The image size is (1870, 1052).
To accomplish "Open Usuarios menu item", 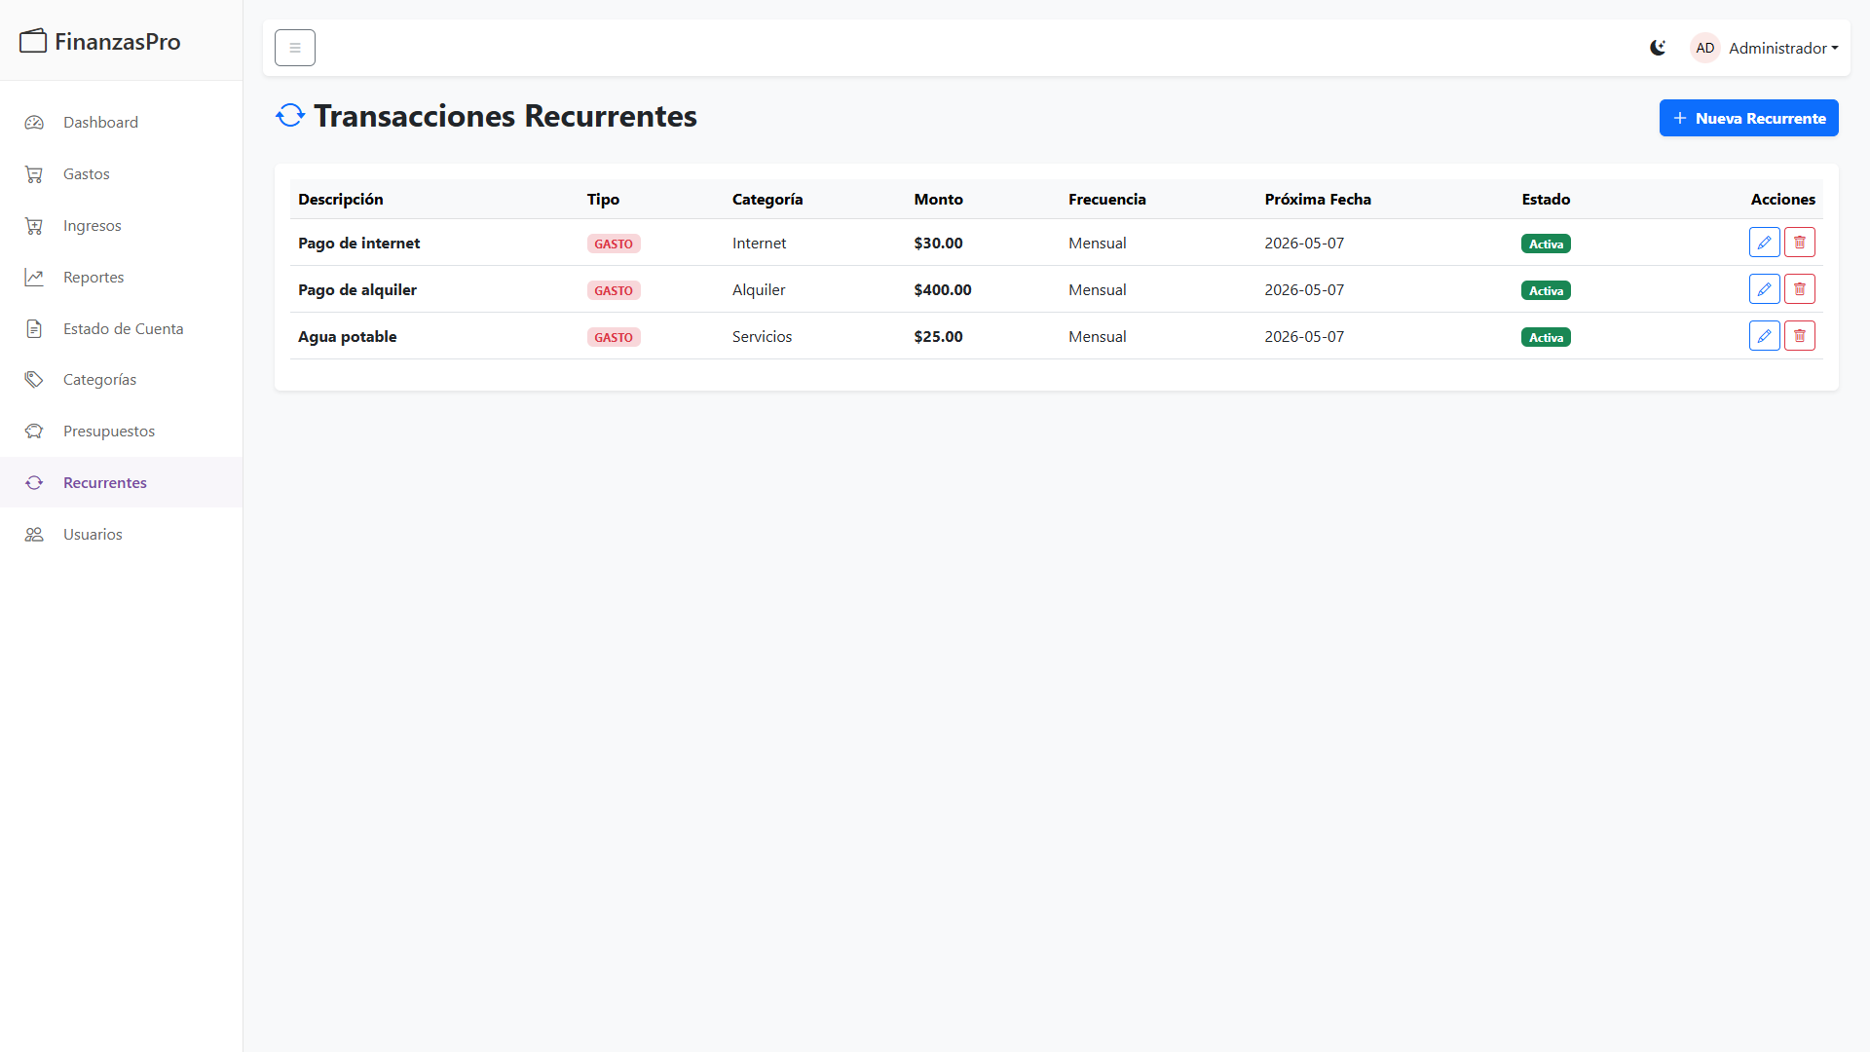I will click(121, 535).
